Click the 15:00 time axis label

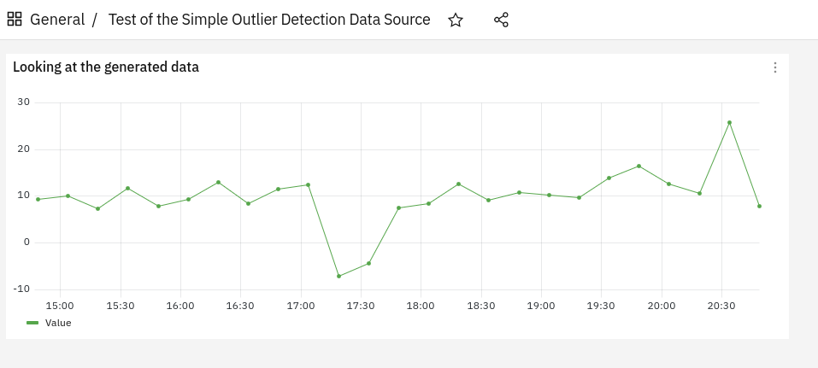[x=60, y=306]
